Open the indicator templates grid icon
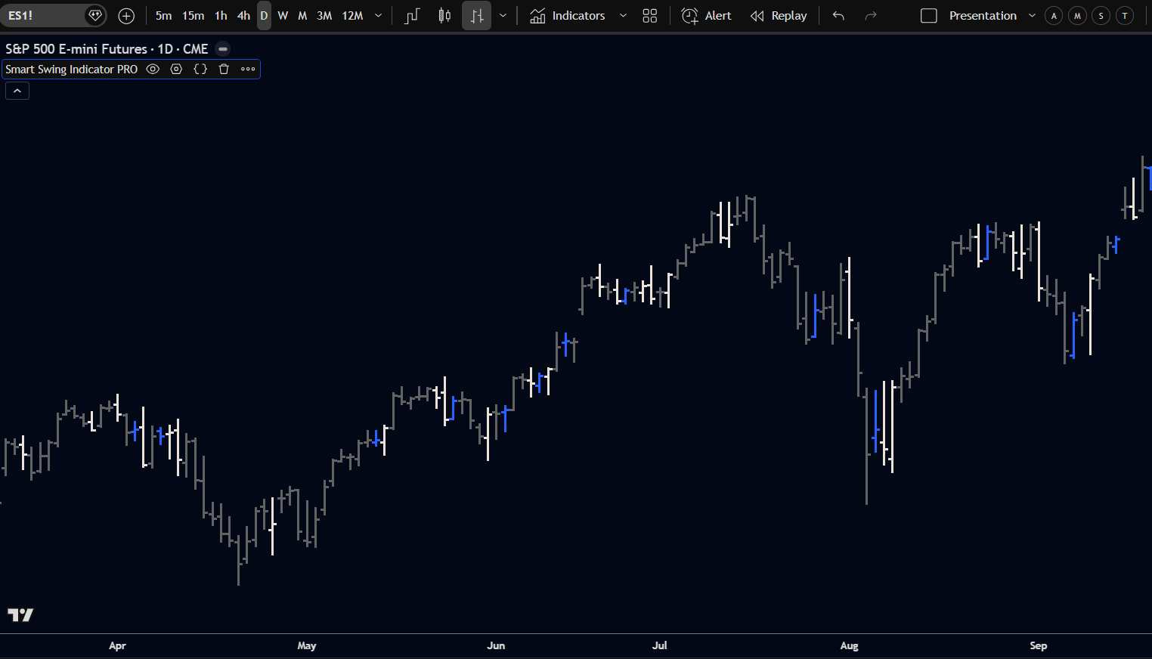Screen dimensions: 1152x659 click(x=649, y=16)
